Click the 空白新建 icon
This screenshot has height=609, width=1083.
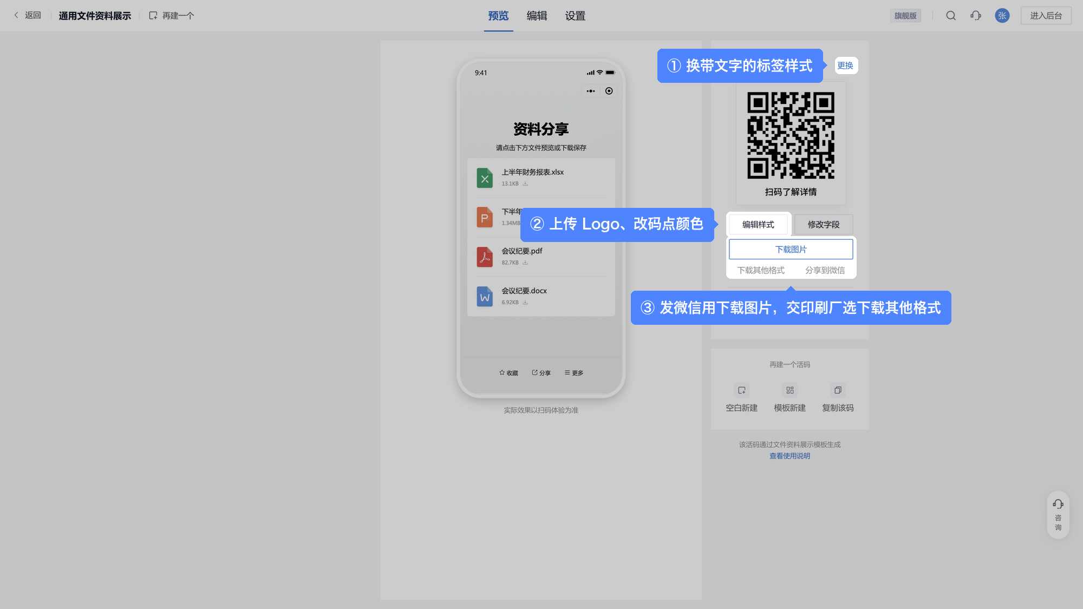(x=742, y=390)
